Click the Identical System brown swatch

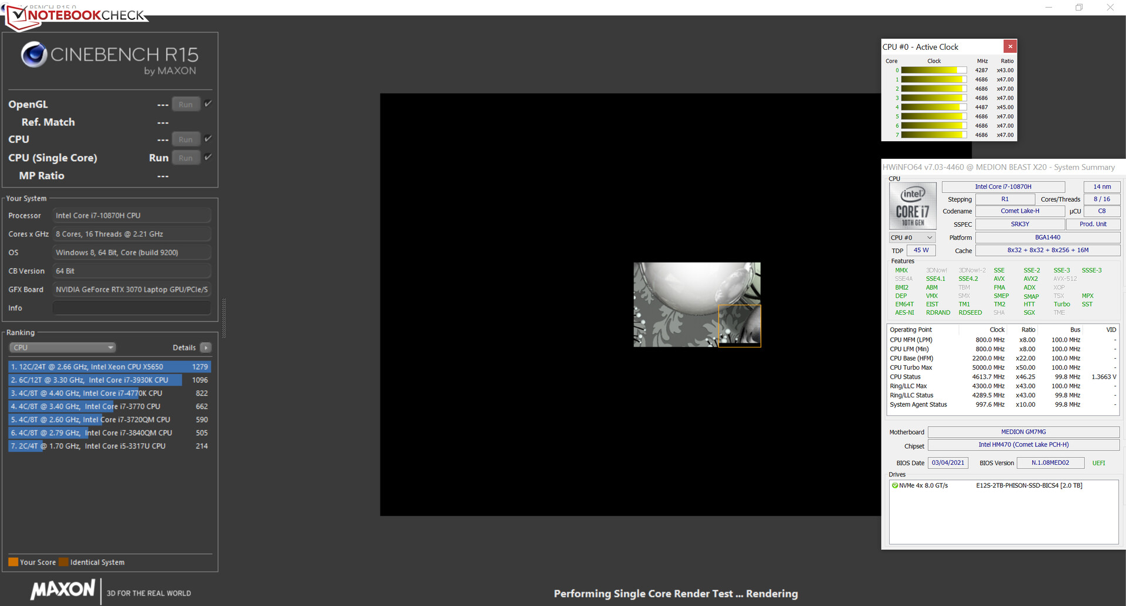coord(63,562)
